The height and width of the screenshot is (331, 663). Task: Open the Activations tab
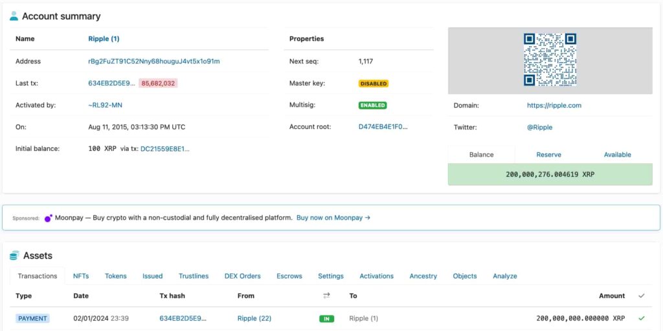point(376,276)
